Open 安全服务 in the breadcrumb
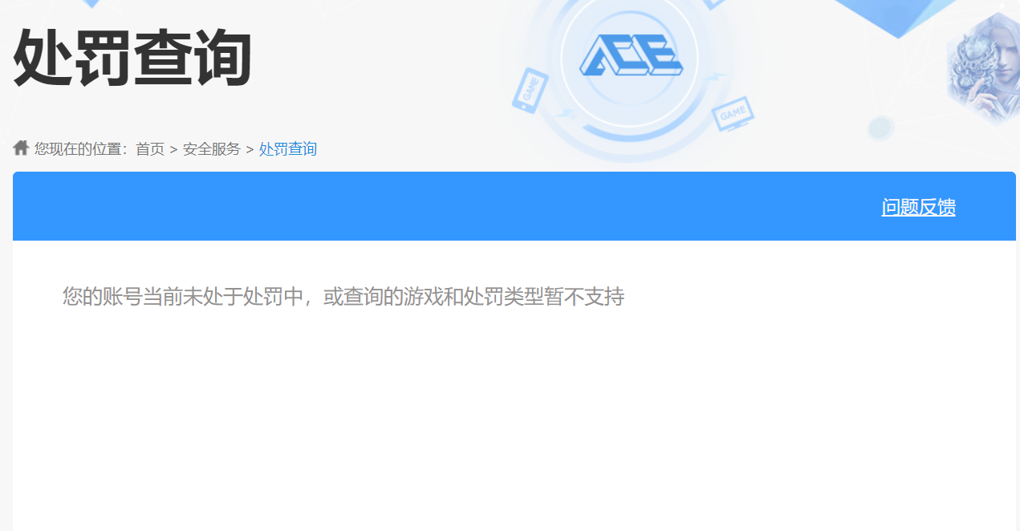The height and width of the screenshot is (531, 1020). coord(212,148)
